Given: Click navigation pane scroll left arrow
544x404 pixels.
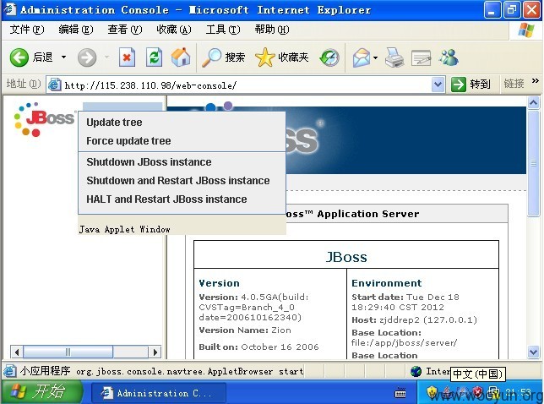Looking at the screenshot, I should pyautogui.click(x=17, y=352).
